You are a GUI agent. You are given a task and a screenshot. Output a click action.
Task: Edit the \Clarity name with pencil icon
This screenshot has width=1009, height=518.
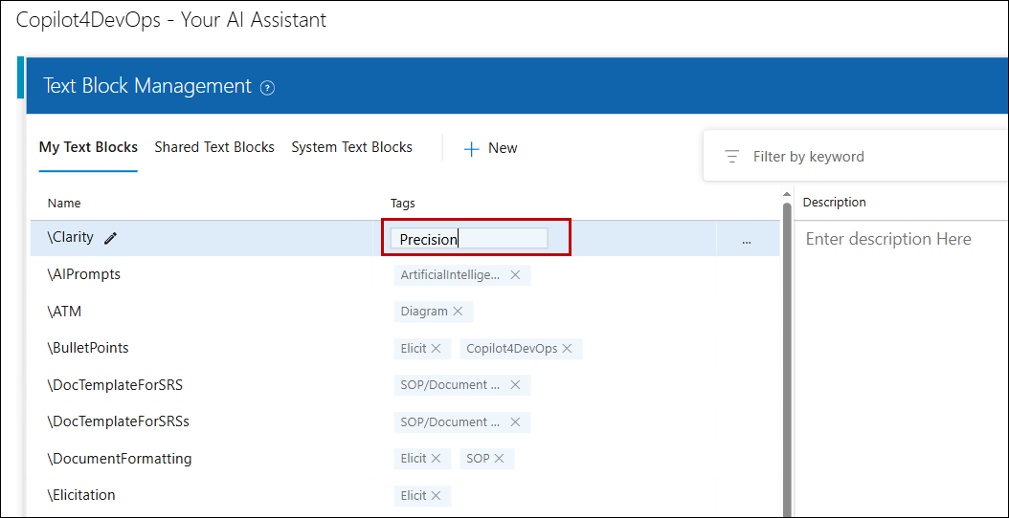tap(111, 238)
